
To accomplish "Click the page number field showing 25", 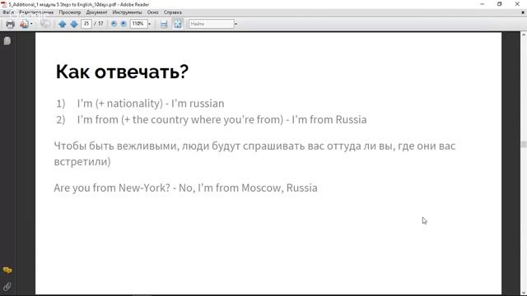I will [86, 24].
